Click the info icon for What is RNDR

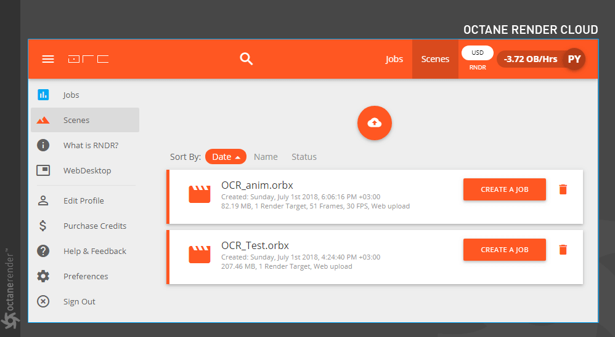point(43,145)
